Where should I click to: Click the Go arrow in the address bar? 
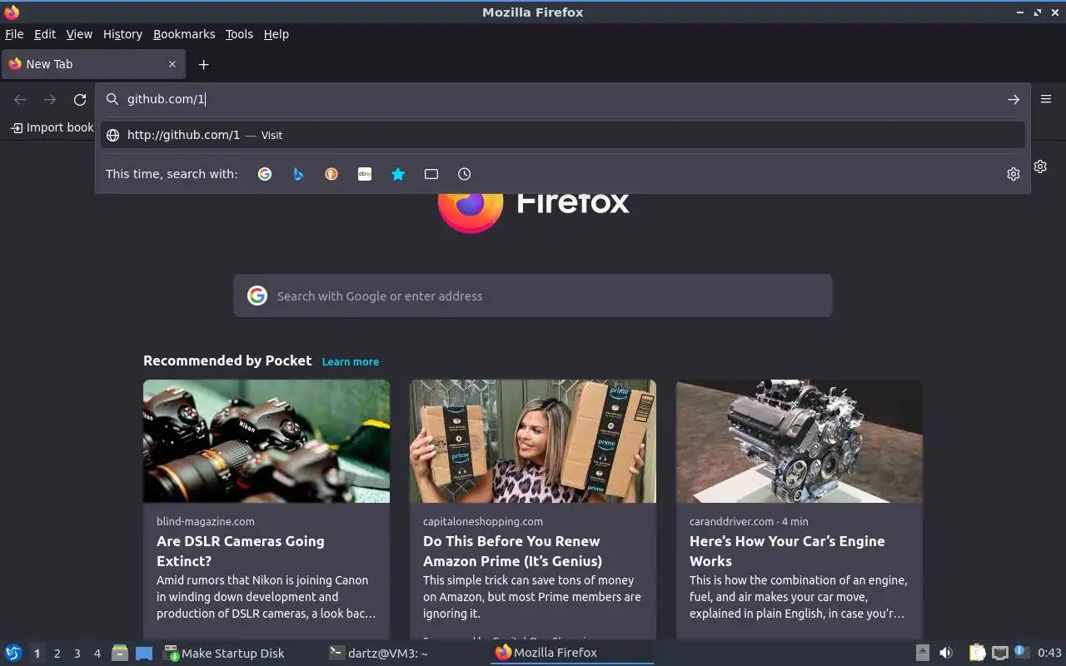point(1014,99)
